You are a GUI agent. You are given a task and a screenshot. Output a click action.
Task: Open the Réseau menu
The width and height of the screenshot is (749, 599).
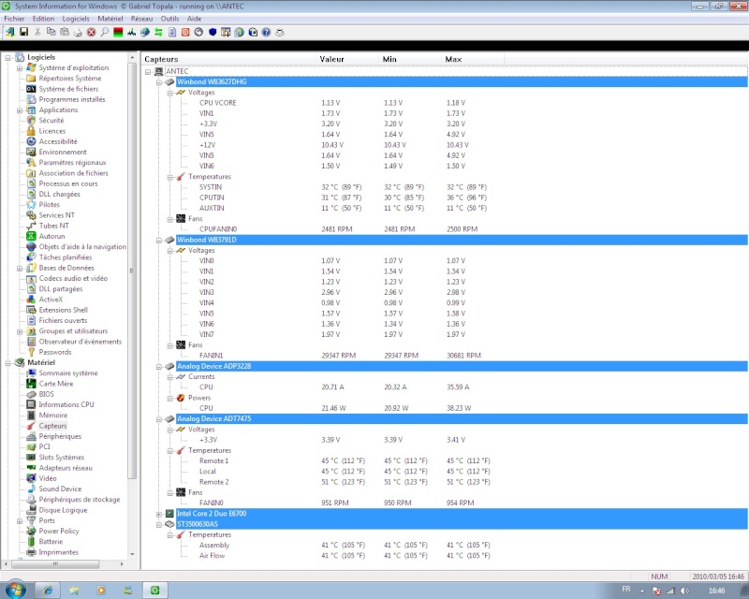142,19
